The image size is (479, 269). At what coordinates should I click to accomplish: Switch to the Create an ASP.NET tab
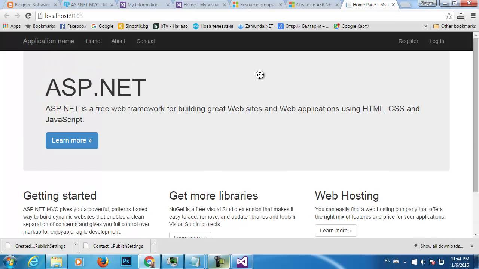point(312,5)
